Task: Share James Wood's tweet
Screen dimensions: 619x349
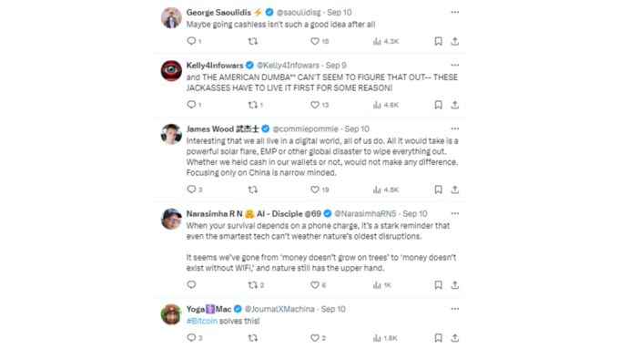Action: pyautogui.click(x=455, y=190)
